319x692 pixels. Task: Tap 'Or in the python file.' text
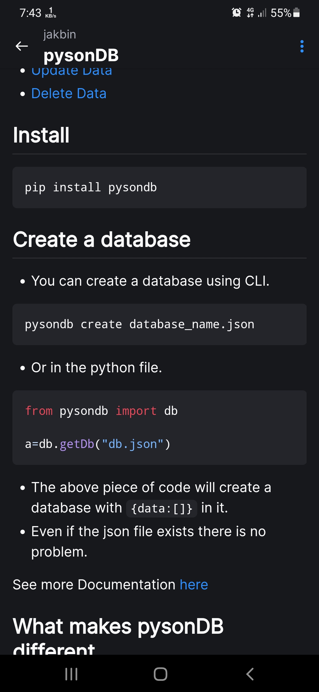click(x=97, y=368)
